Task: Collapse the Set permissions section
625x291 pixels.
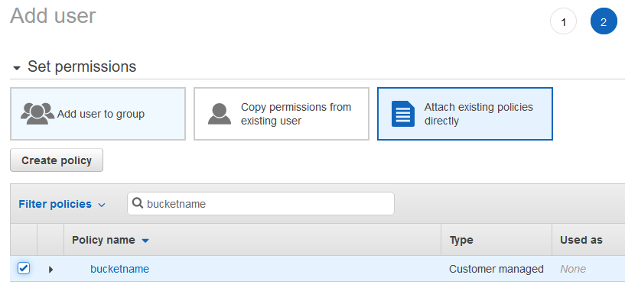Action: click(x=17, y=68)
